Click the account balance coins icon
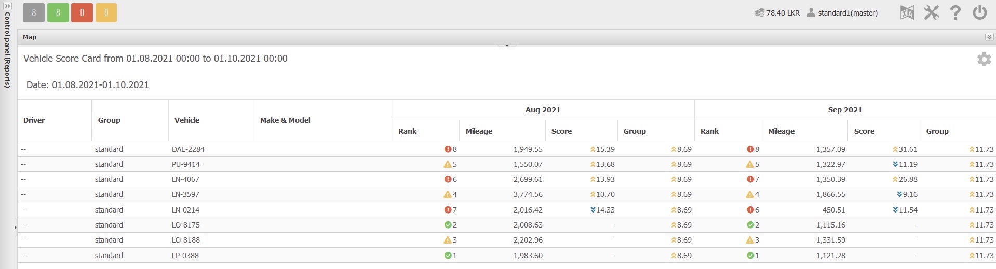Image resolution: width=996 pixels, height=269 pixels. pyautogui.click(x=760, y=12)
